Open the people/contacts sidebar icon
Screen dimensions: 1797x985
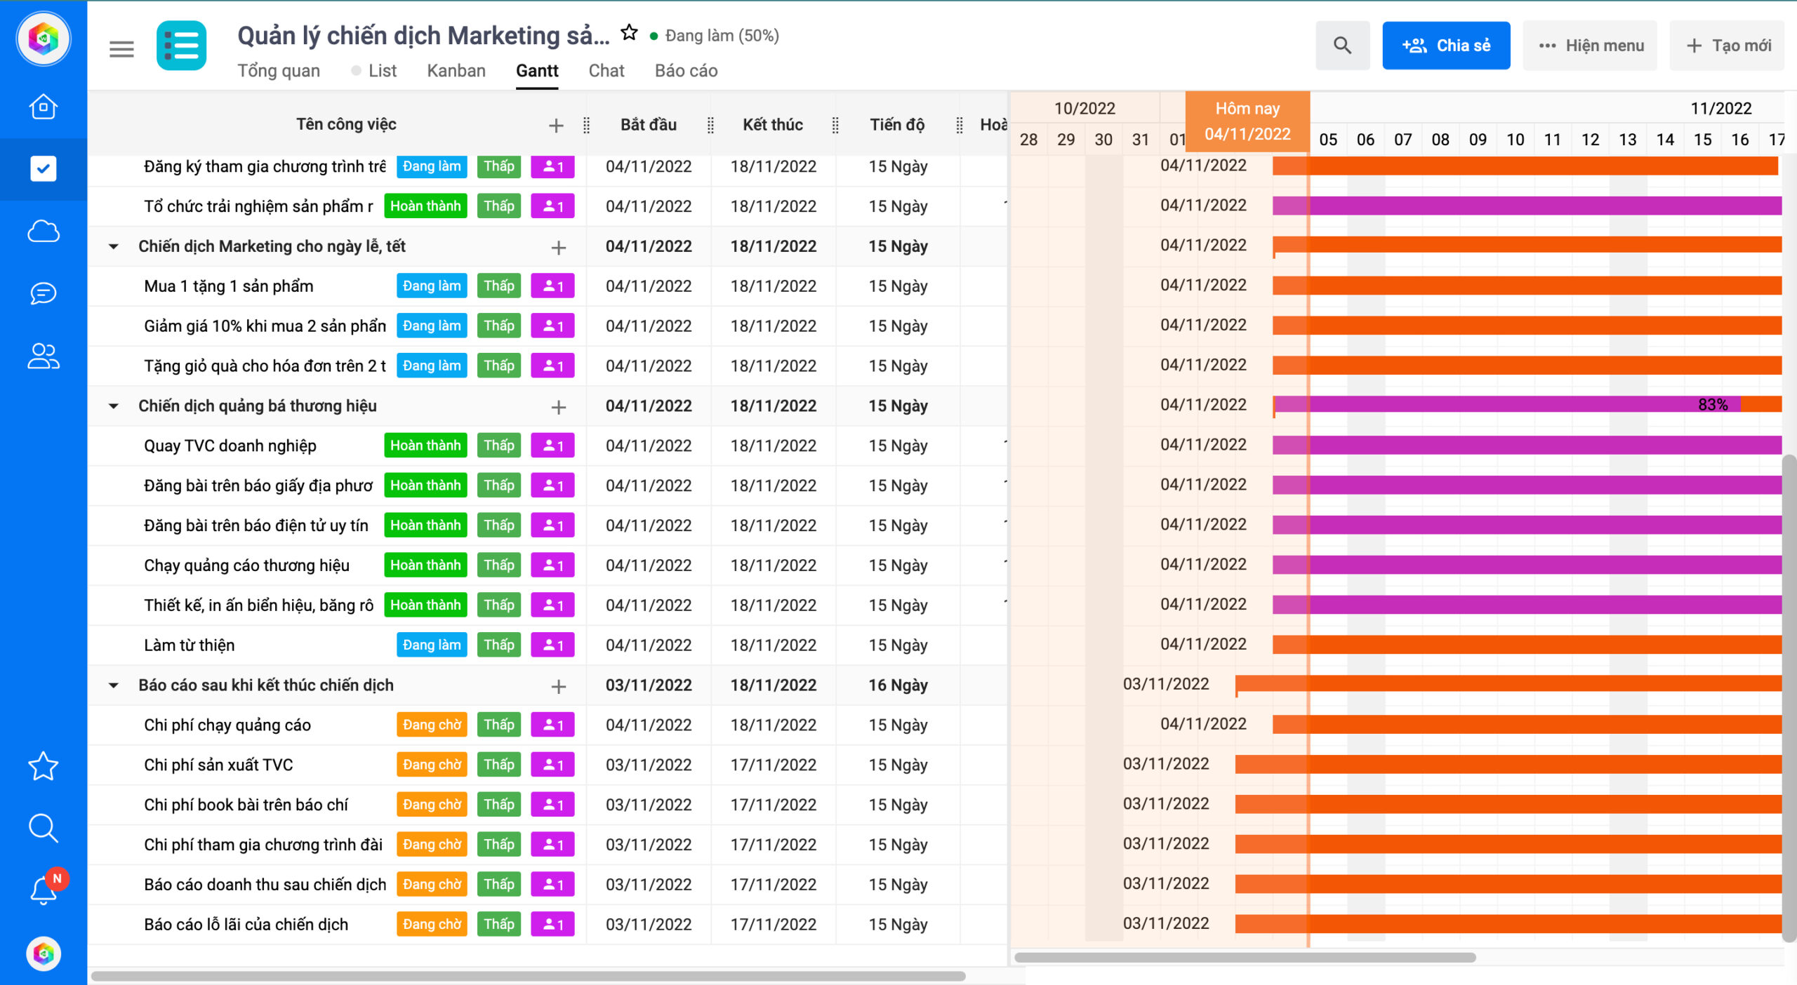pos(44,356)
